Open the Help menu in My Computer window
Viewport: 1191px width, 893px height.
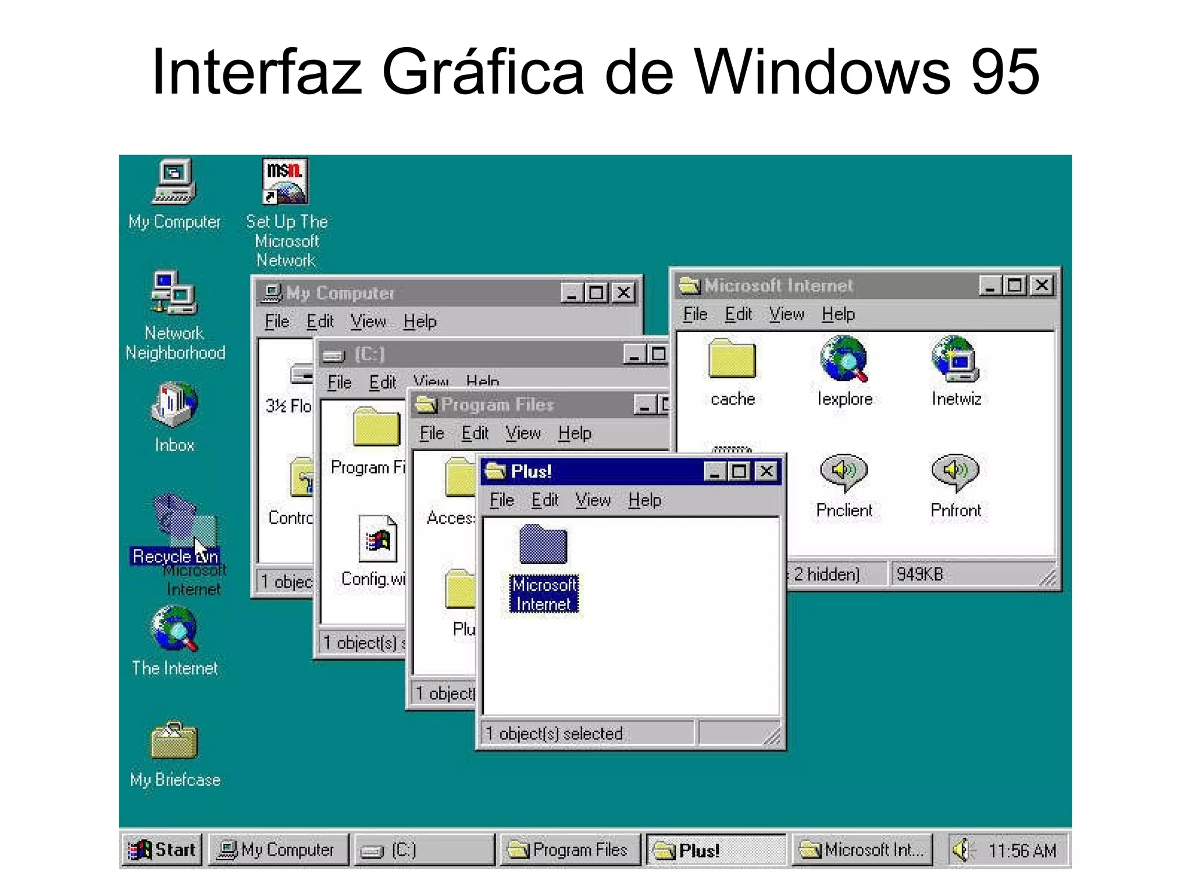(x=420, y=322)
